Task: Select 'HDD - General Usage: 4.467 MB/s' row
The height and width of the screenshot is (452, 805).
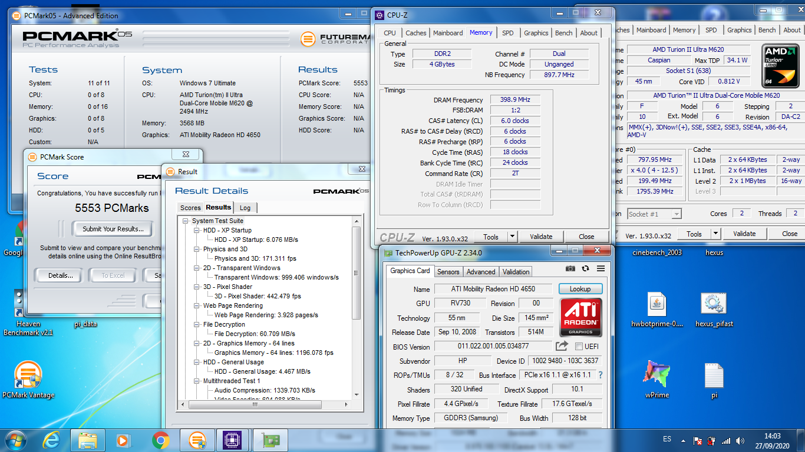Action: (262, 371)
